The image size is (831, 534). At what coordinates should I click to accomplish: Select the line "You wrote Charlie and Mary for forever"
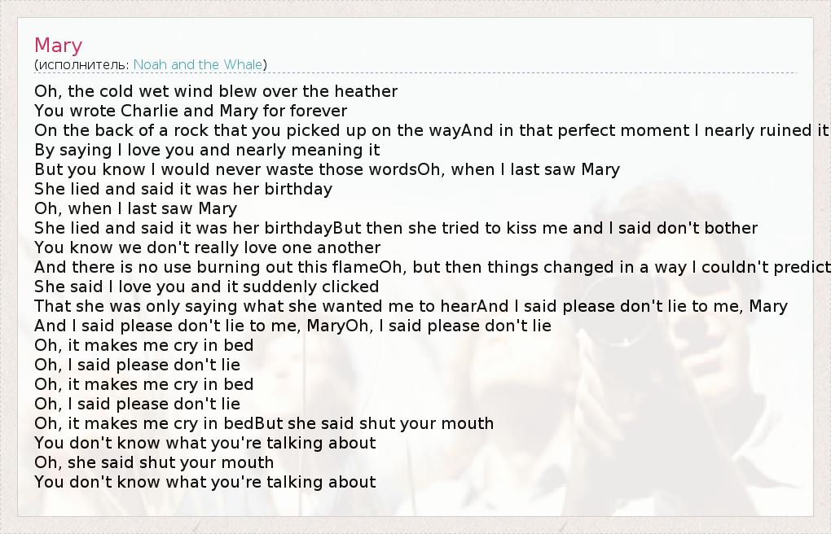click(x=191, y=111)
